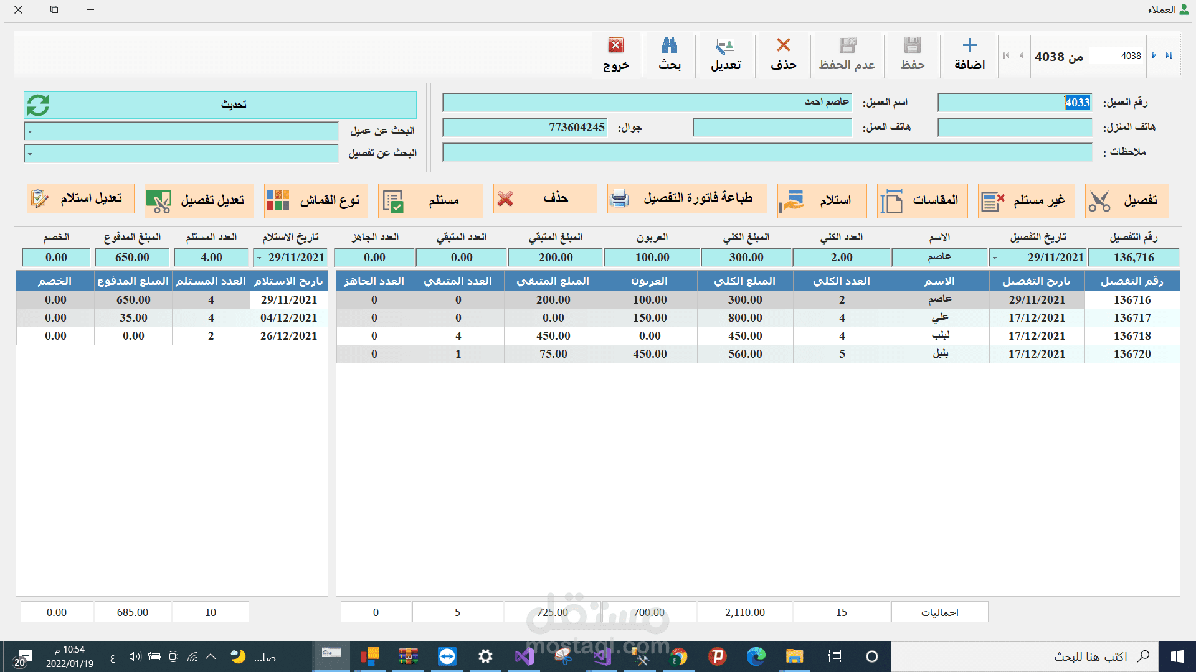
Task: Open the tailoring search dropdown
Action: tap(28, 153)
